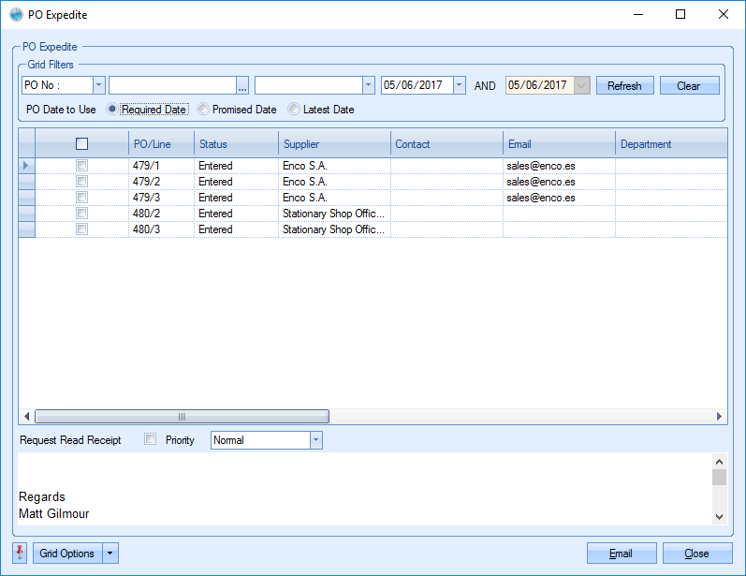746x576 pixels.
Task: Click the PO Expedite window title icon
Action: [x=15, y=15]
